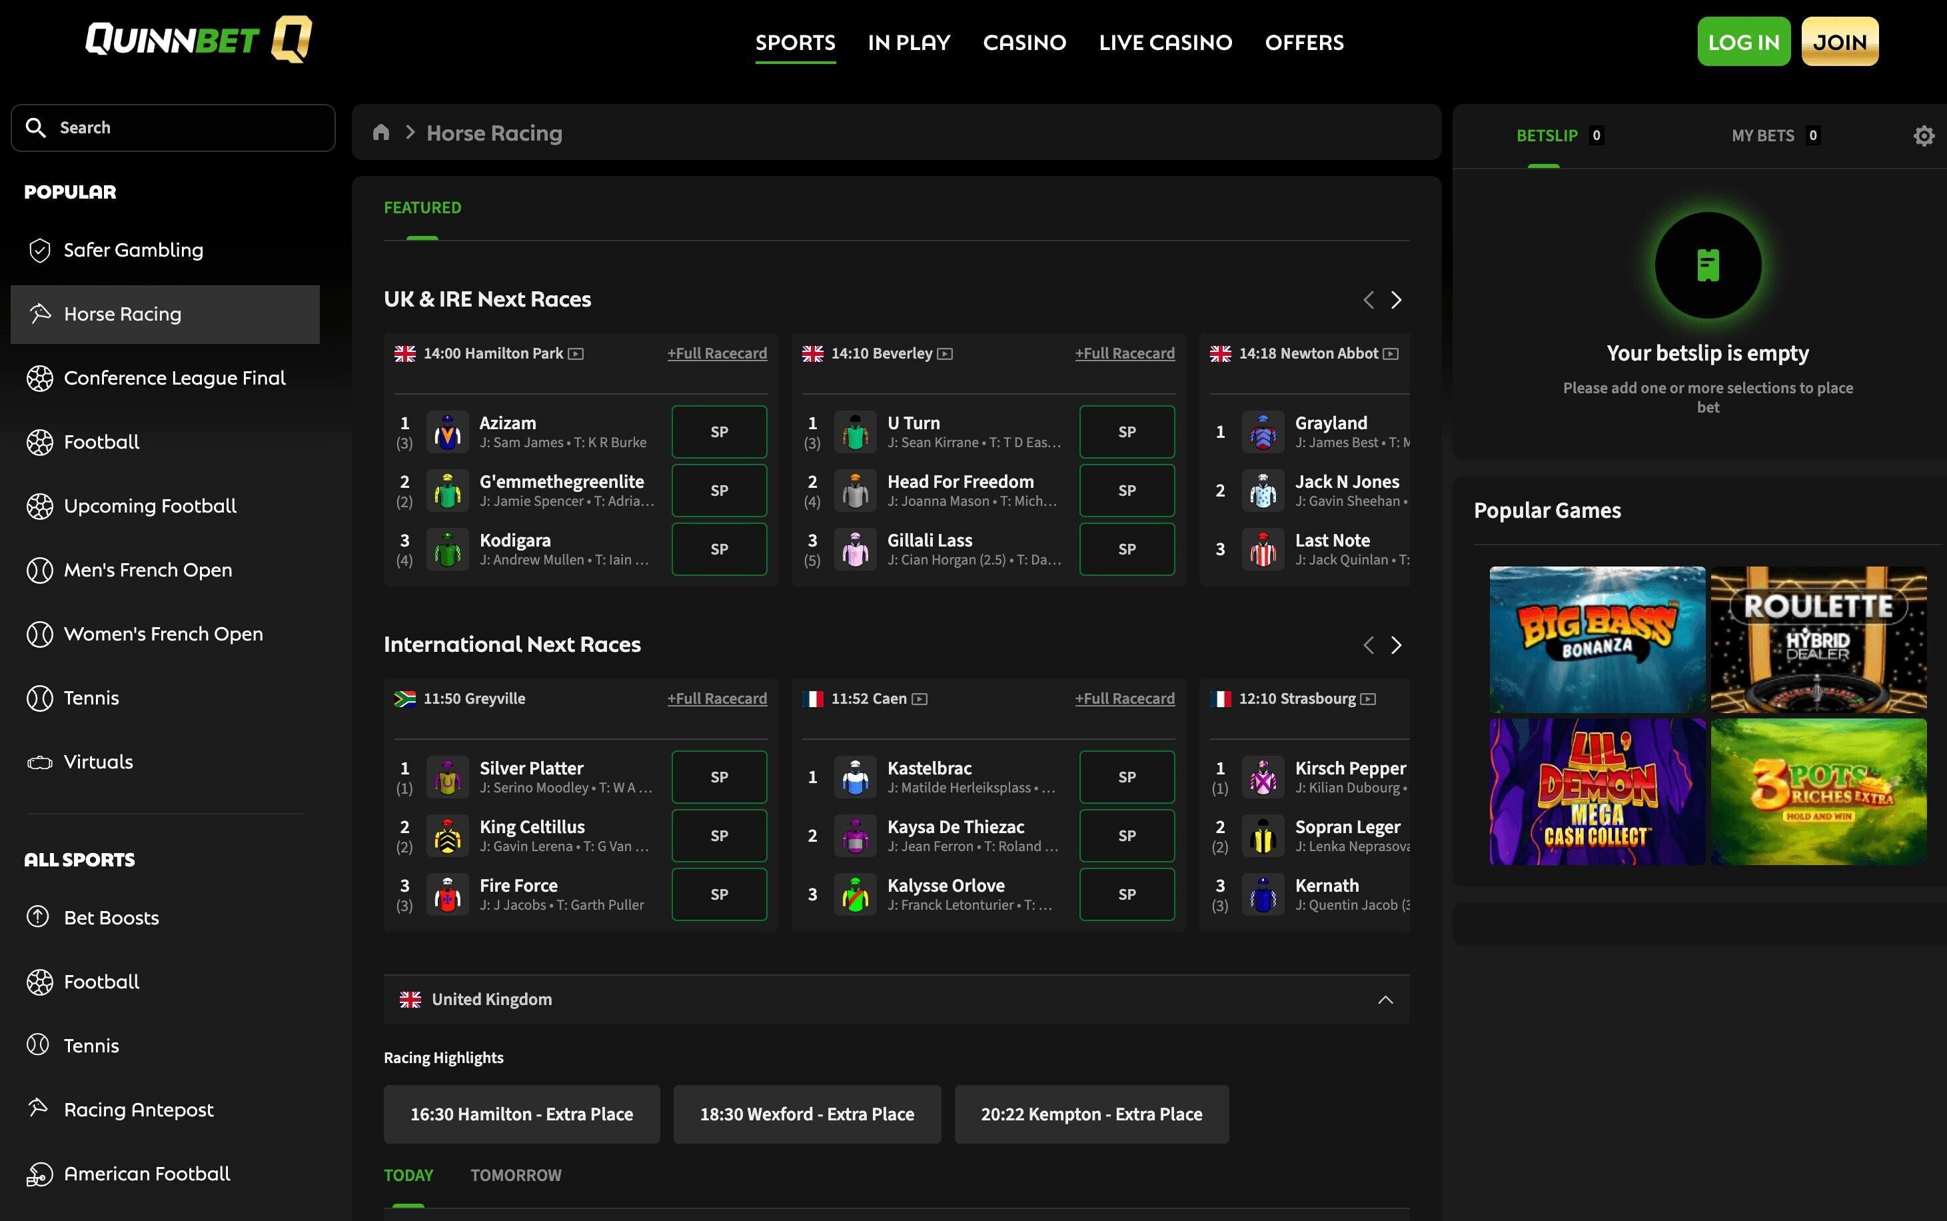Viewport: 1947px width, 1221px height.
Task: Open Upcoming Football in sidebar
Action: 165,507
